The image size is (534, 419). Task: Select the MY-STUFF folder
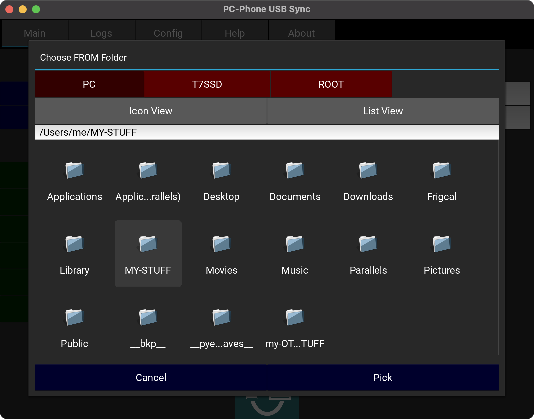pyautogui.click(x=148, y=244)
